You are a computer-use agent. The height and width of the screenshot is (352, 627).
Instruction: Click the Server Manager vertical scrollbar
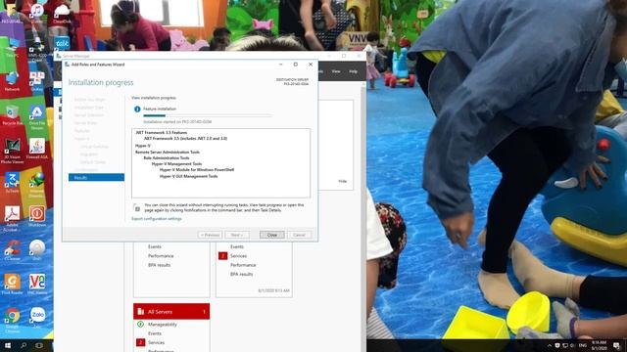point(363,215)
